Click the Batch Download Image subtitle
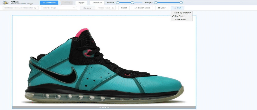Image resolution: width=257 pixels, height=110 pixels. pos(22,4)
